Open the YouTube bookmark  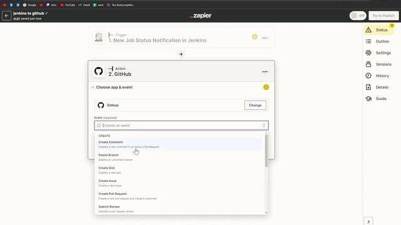[x=68, y=5]
